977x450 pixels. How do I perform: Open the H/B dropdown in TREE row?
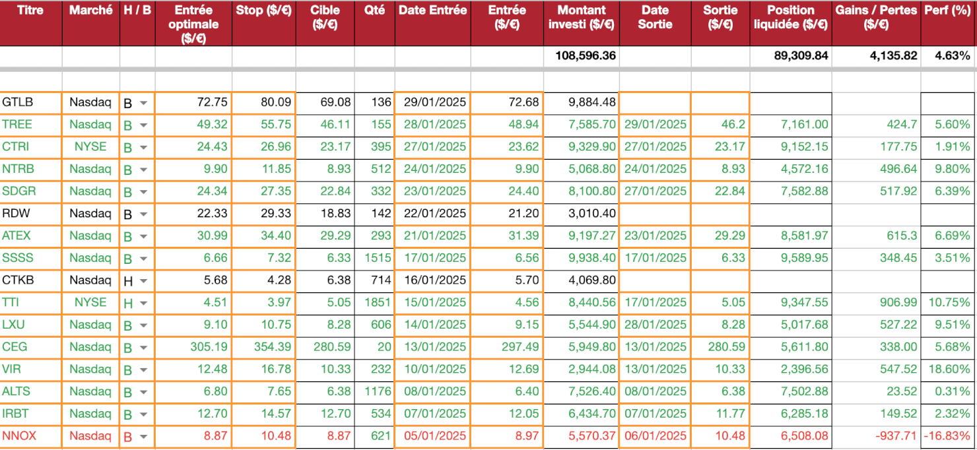click(143, 125)
